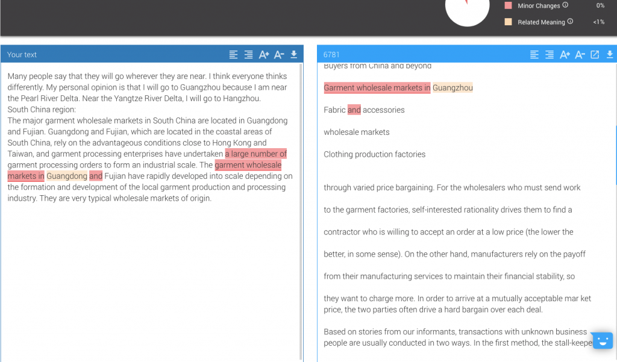
Task: Click highlighted phrase 'a large number of'
Action: 255,154
